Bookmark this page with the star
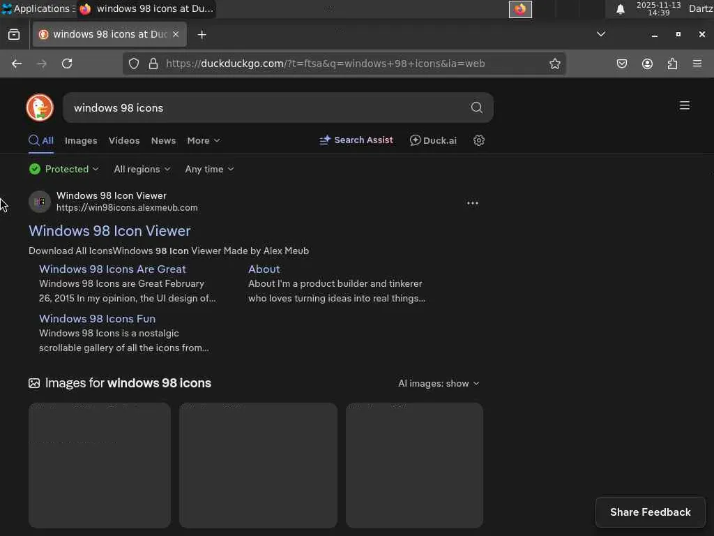 [x=554, y=64]
